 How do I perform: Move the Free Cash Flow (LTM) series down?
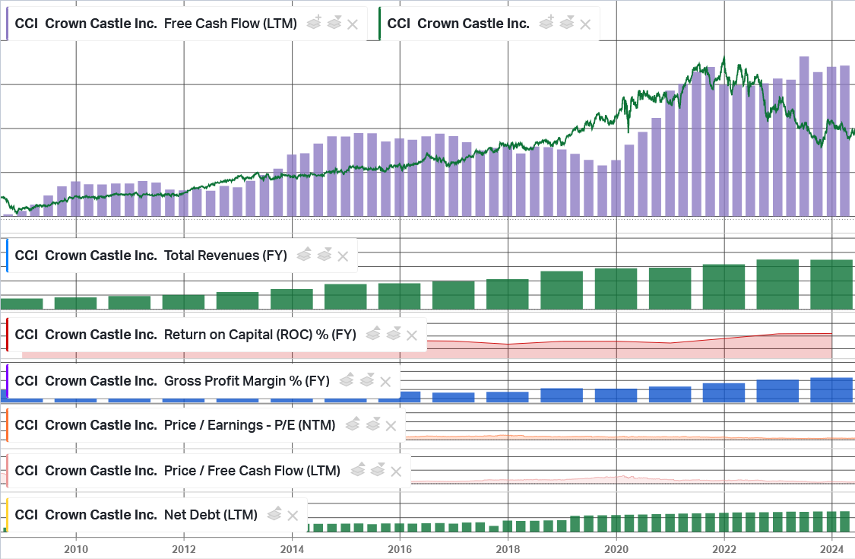pos(334,23)
